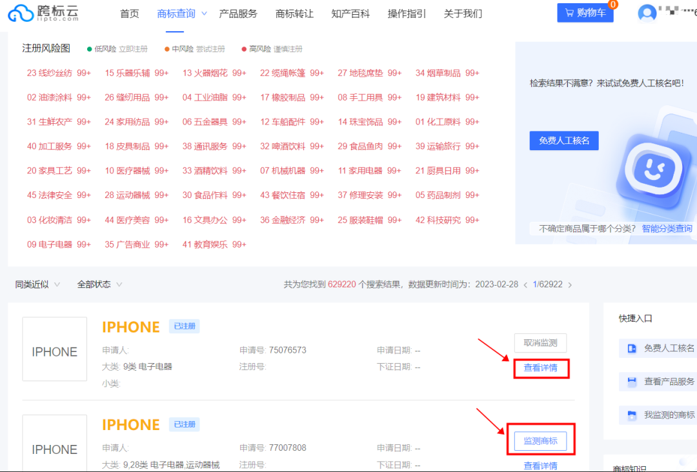Select risk category 23 线纱丝纺
The width and height of the screenshot is (697, 472).
59,73
